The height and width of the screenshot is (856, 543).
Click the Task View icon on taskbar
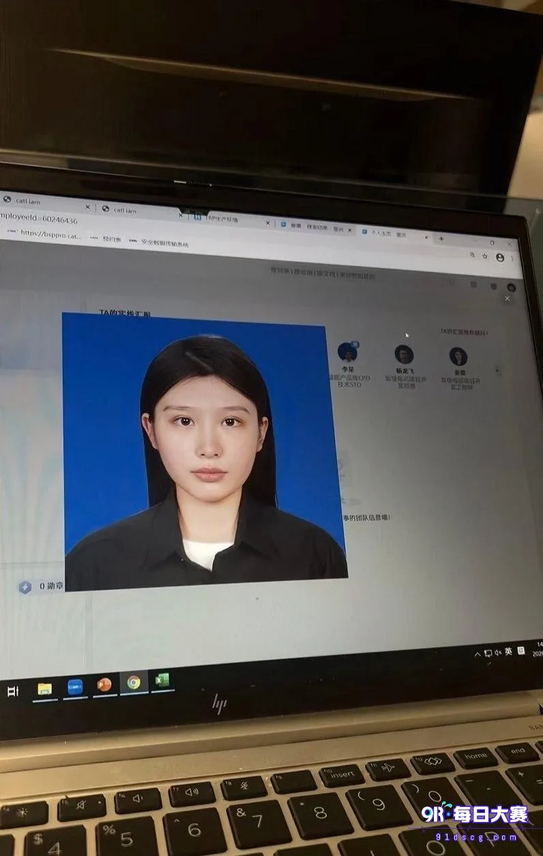pos(12,691)
